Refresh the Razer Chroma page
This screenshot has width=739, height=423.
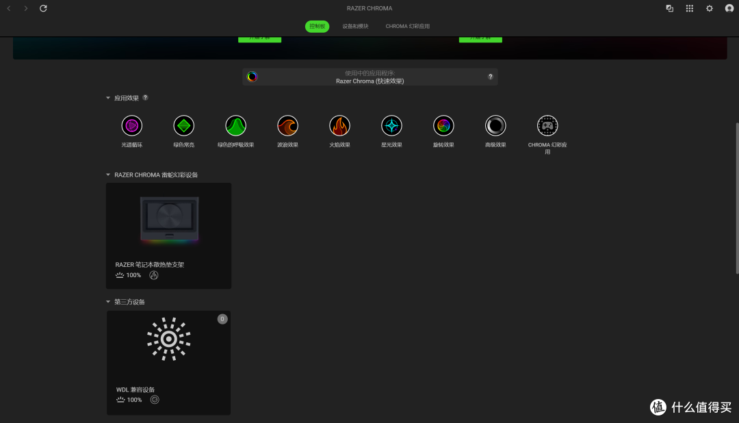[x=43, y=8]
